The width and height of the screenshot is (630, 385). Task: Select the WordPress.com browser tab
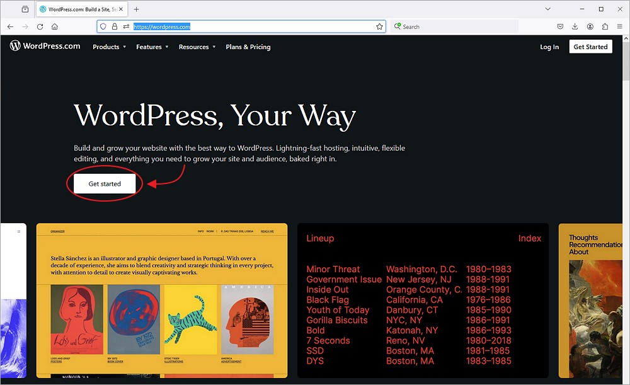click(81, 9)
